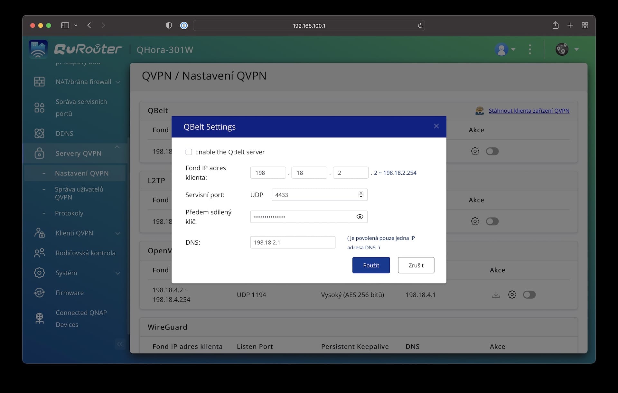Click the L2TP settings gear icon
This screenshot has height=393, width=618.
[475, 221]
